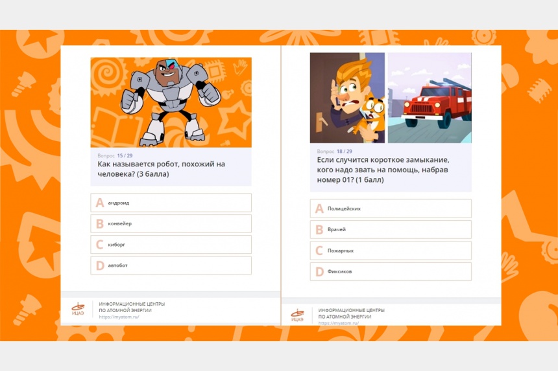Click letter D icon beside автобот
This screenshot has height=371, width=558.
(100, 265)
